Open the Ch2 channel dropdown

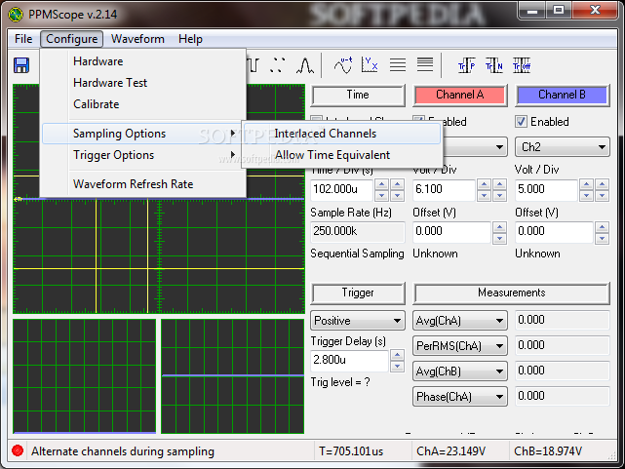click(562, 147)
